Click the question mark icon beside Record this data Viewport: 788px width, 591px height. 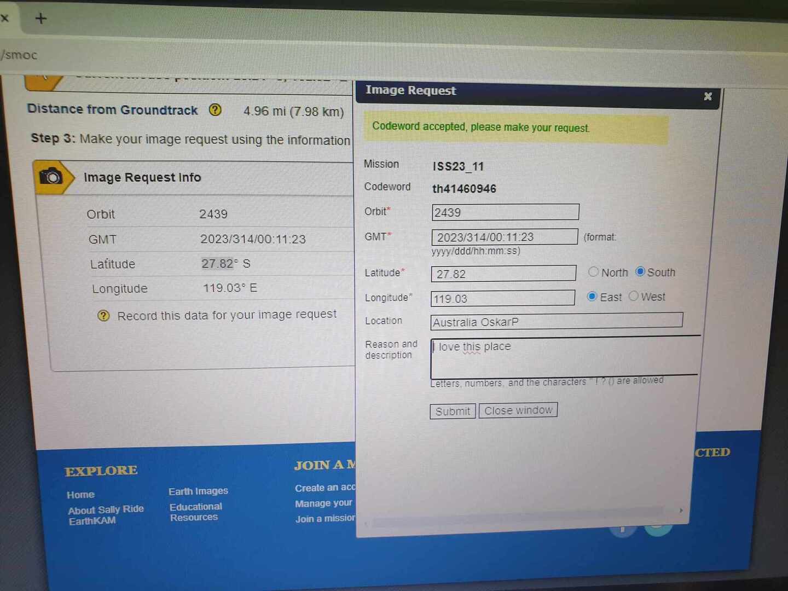pos(103,316)
